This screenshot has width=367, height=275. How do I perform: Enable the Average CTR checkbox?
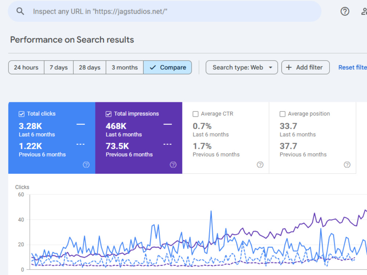[x=196, y=114]
